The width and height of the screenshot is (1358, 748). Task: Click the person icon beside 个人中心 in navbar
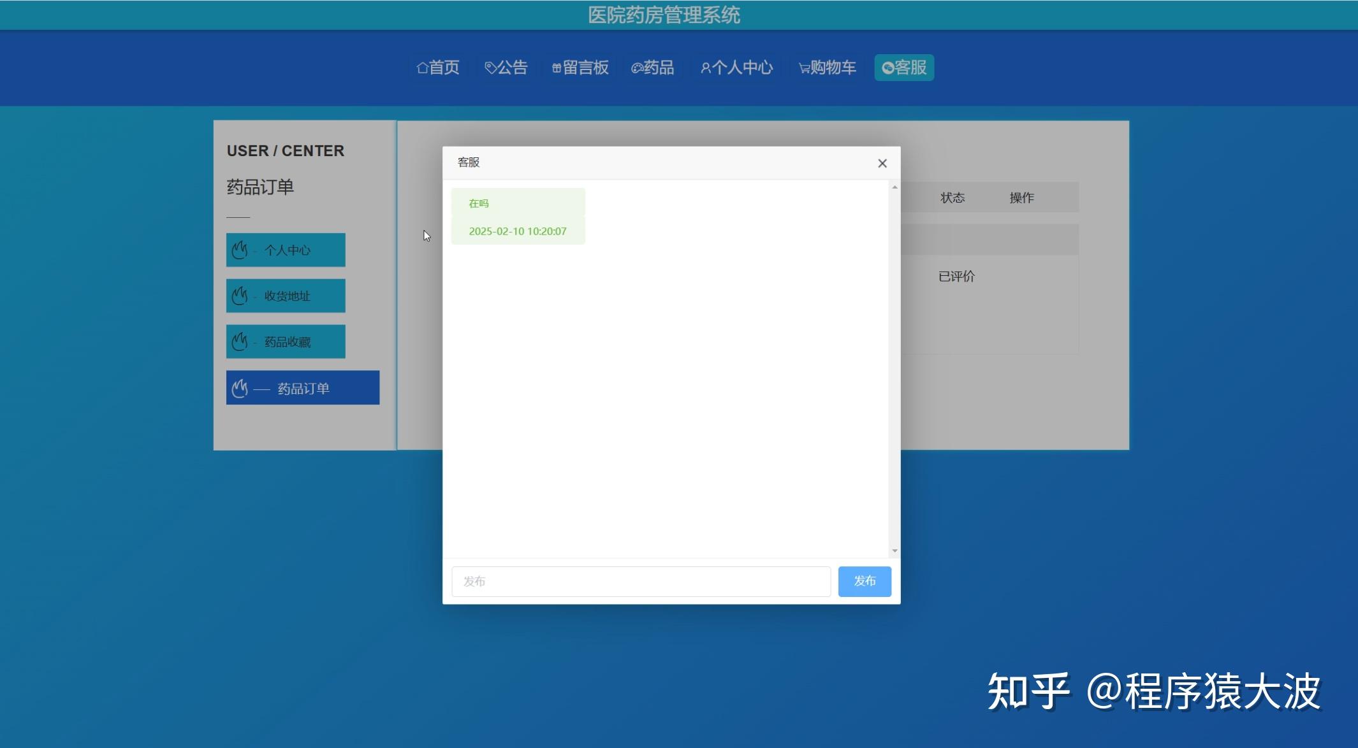(705, 68)
